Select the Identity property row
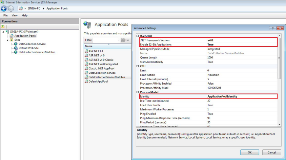Image resolution: width=286 pixels, height=160 pixels. click(x=208, y=96)
